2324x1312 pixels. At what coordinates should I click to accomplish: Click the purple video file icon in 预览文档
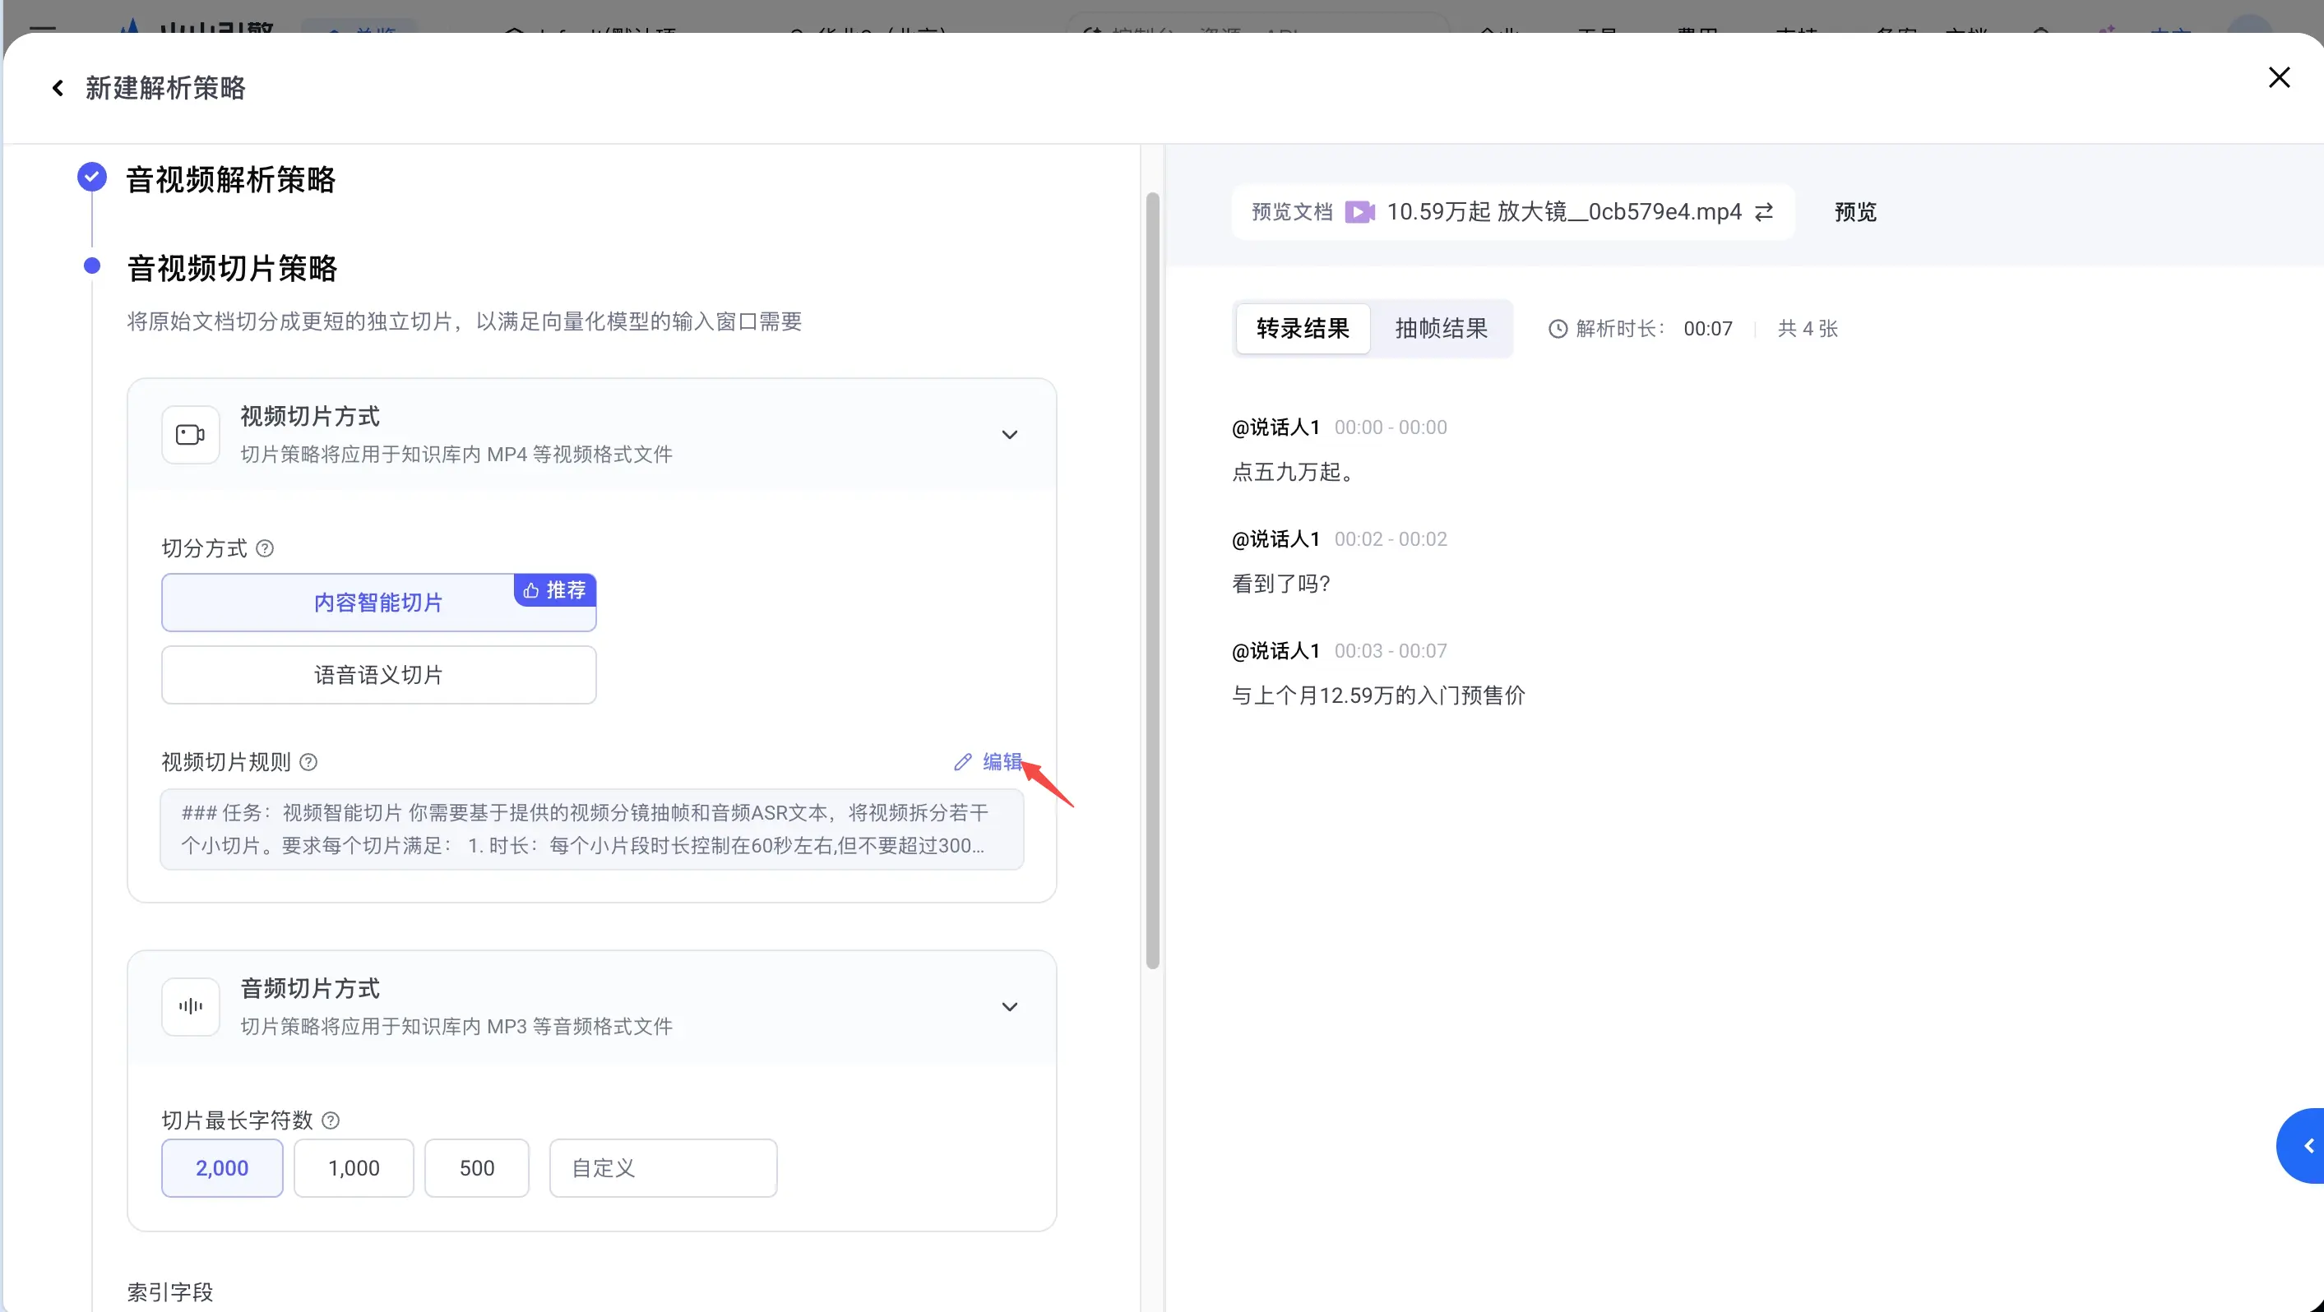(1359, 212)
